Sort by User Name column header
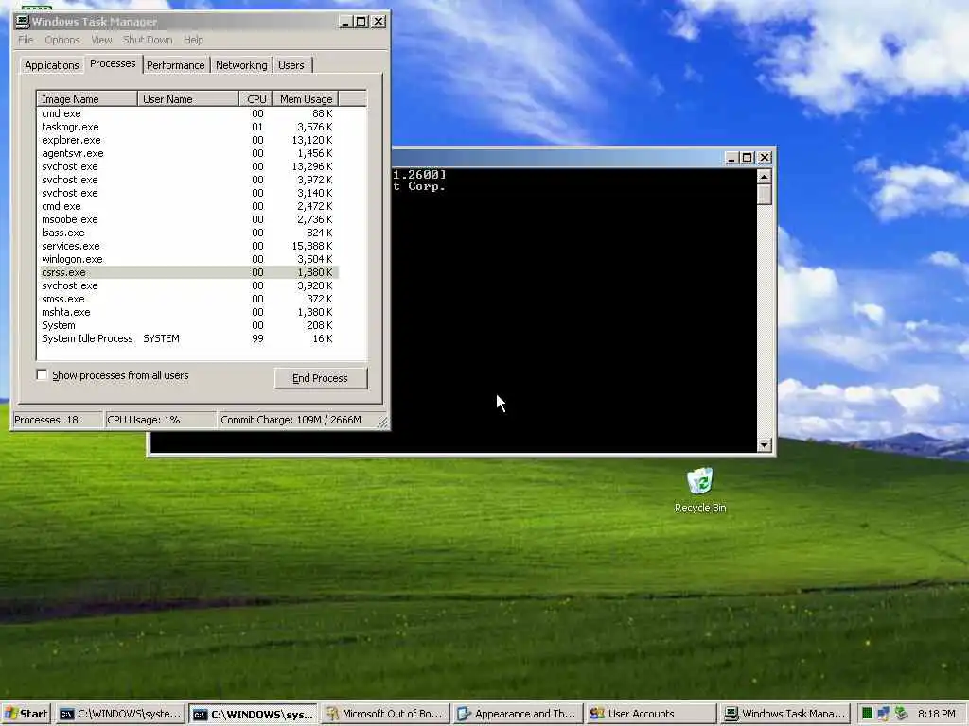This screenshot has width=969, height=726. coord(188,98)
